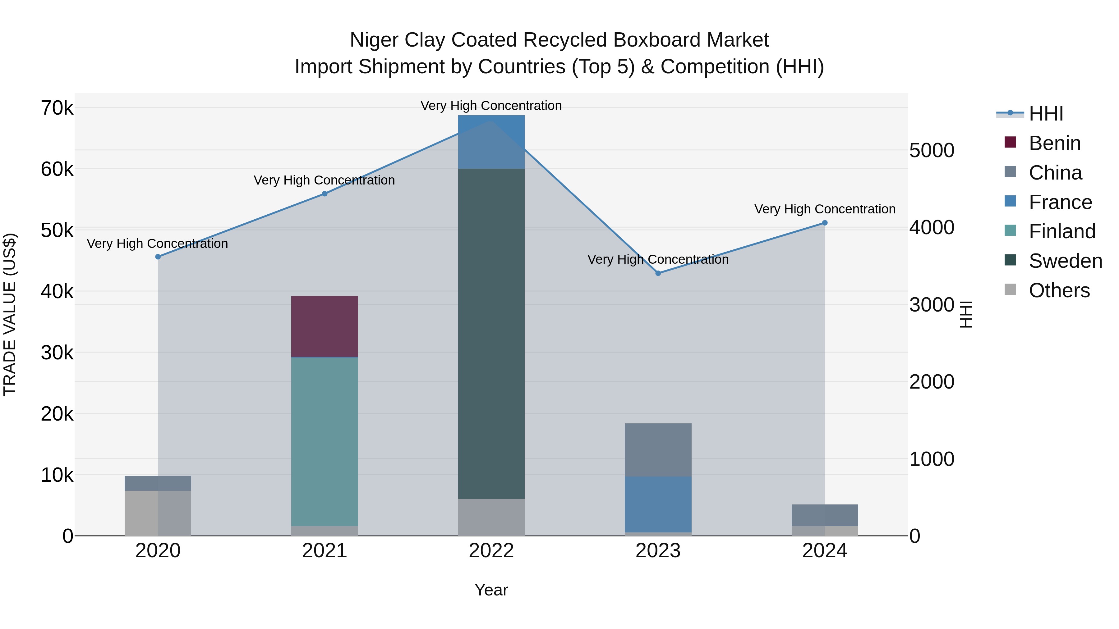
Task: Click the Others bar segment in 2020
Action: coord(158,513)
